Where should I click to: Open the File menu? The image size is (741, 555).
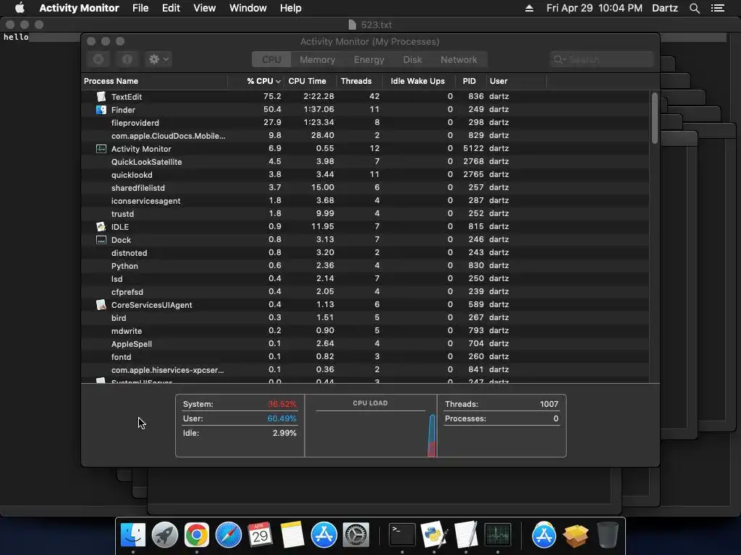140,8
